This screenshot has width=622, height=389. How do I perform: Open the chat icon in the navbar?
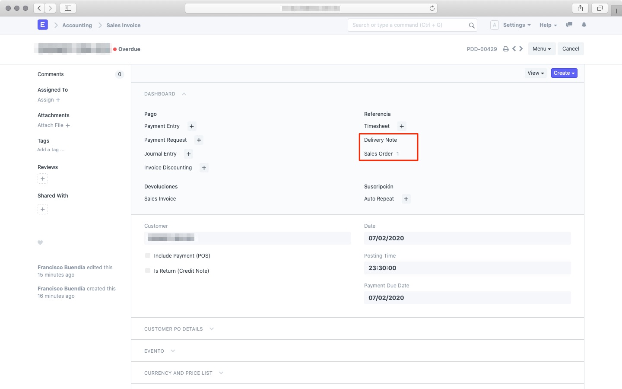[569, 25]
